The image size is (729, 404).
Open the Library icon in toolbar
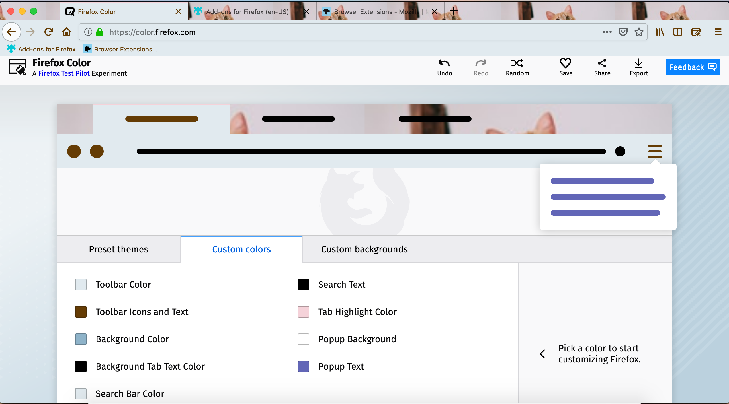click(x=660, y=32)
